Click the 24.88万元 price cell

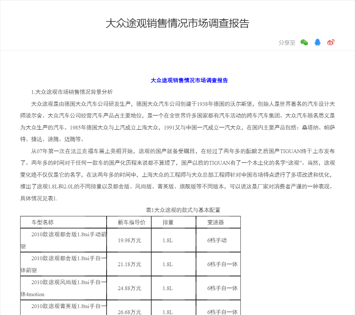pyautogui.click(x=129, y=288)
